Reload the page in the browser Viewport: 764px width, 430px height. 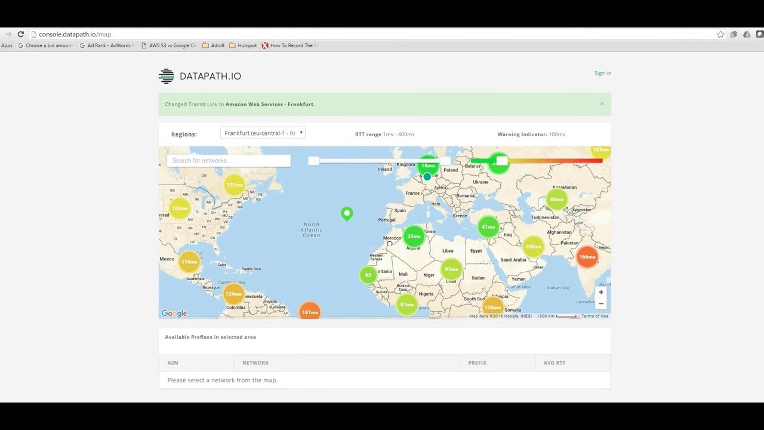[21, 35]
